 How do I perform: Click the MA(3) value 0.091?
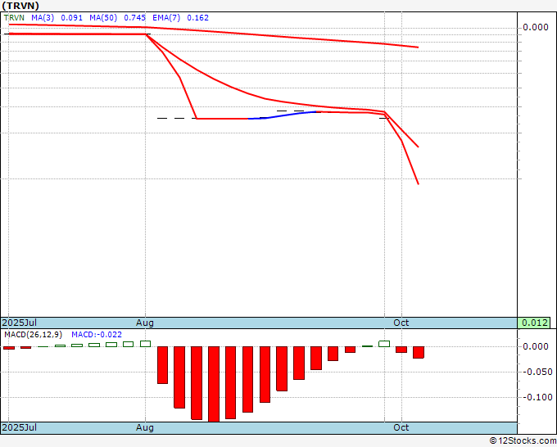tap(72, 18)
